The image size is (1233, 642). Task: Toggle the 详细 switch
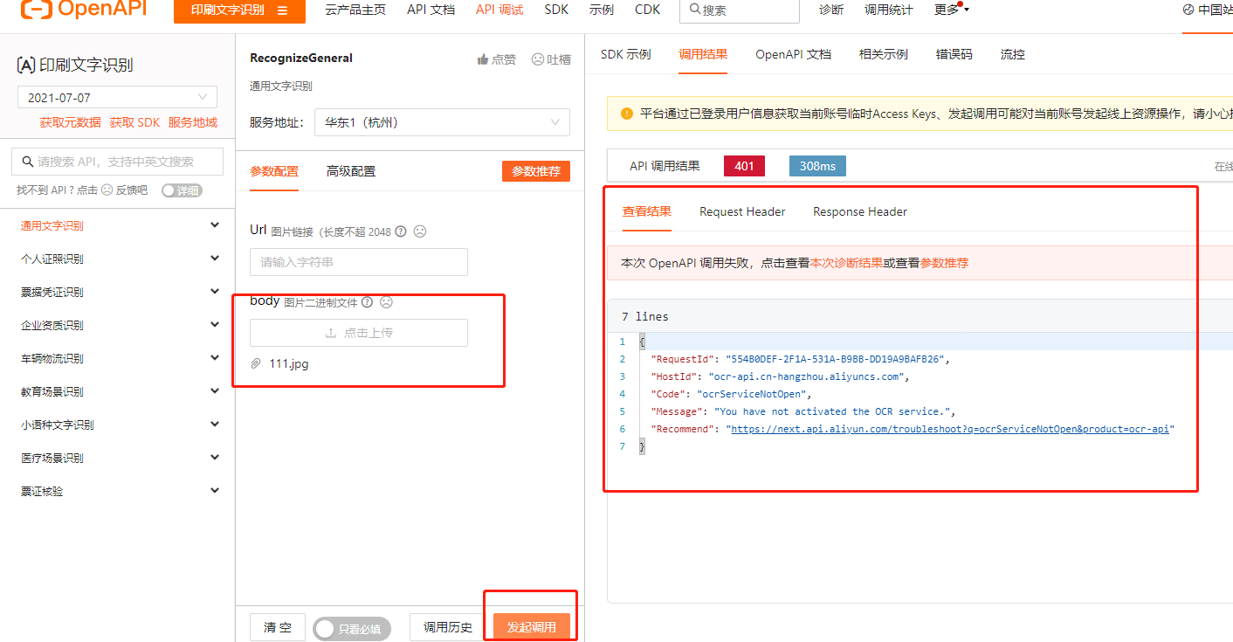pyautogui.click(x=182, y=190)
